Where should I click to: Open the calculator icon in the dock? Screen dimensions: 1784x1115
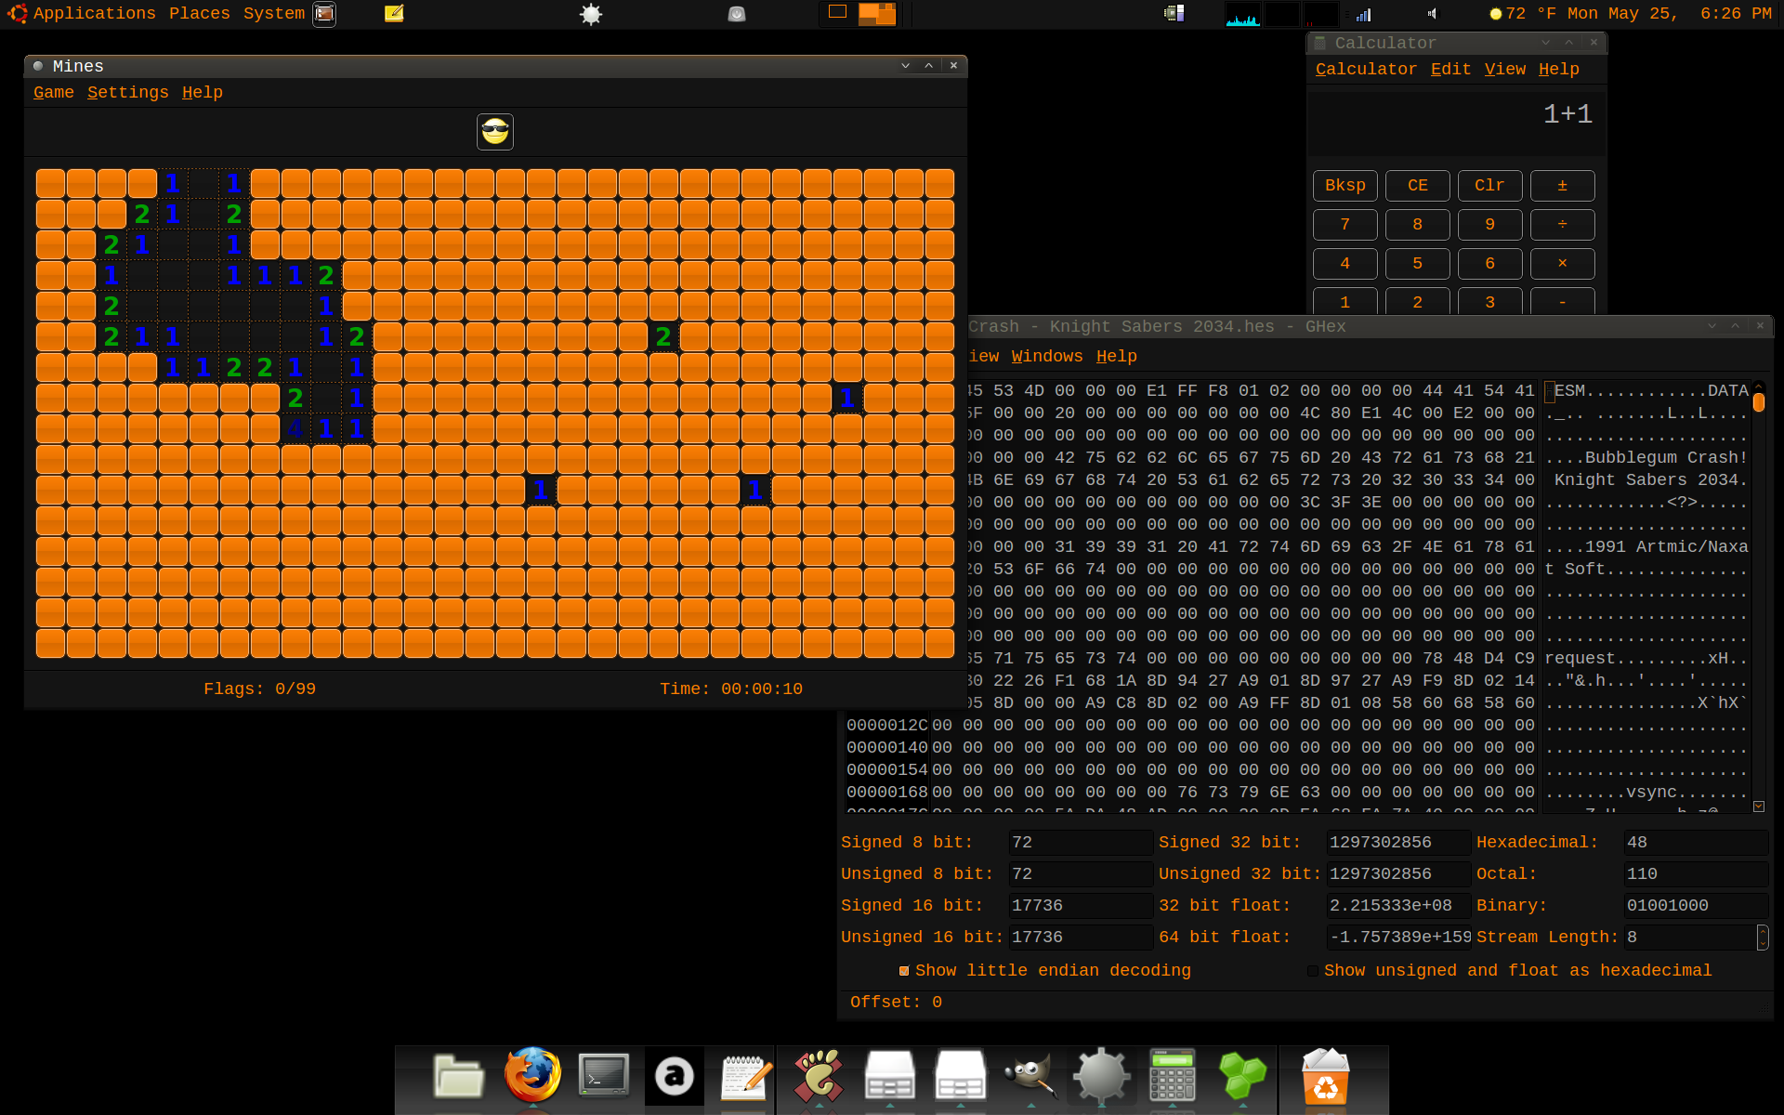tap(1173, 1076)
